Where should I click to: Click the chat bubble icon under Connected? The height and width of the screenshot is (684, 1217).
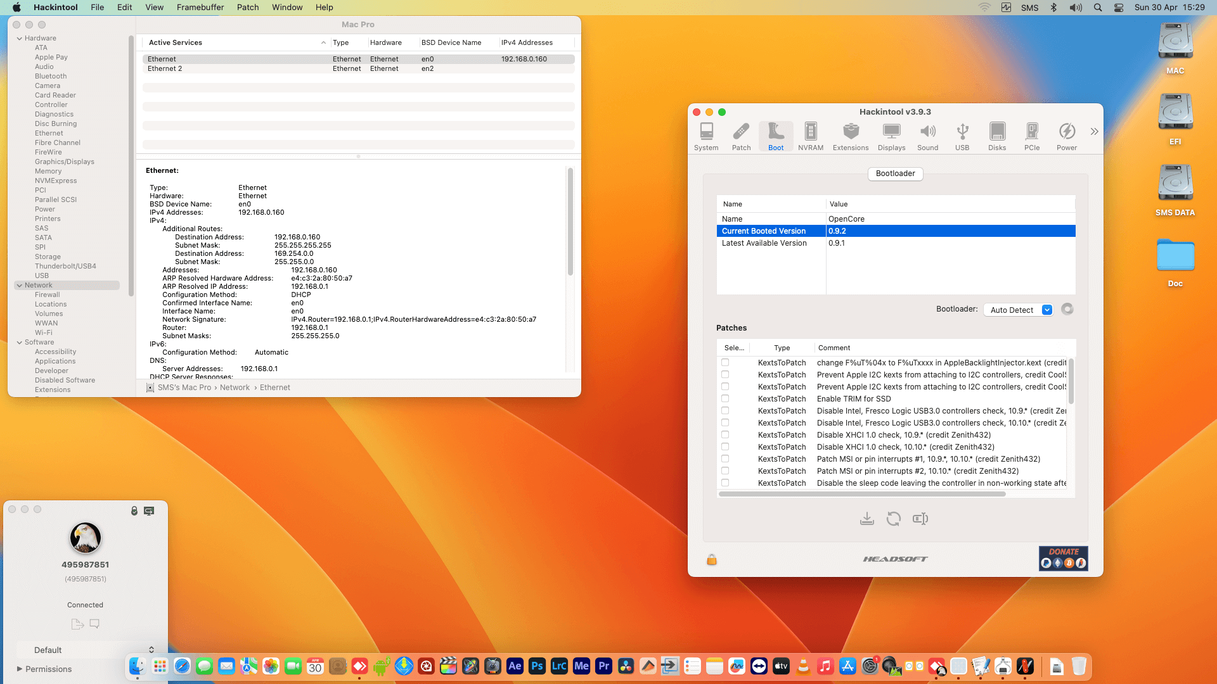point(94,624)
